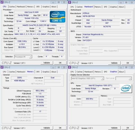Switch to Caches tab in CPU window
This screenshot has height=130, width=135.
point(12,7)
